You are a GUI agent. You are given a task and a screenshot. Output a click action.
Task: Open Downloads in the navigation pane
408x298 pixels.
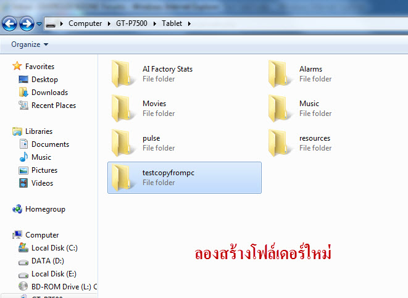click(49, 93)
